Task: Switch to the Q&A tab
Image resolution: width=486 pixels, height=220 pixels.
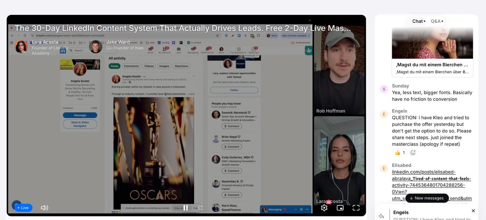Action: point(437,21)
